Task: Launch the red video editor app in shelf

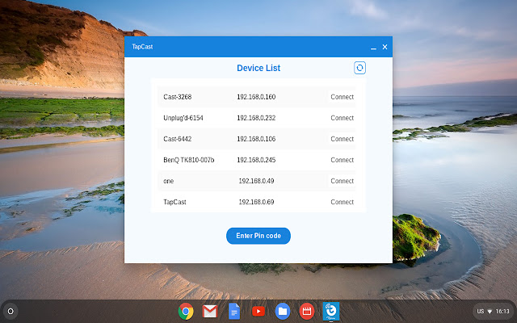Action: tap(307, 311)
